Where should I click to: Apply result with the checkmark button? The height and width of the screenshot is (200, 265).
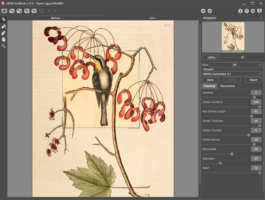(209, 11)
